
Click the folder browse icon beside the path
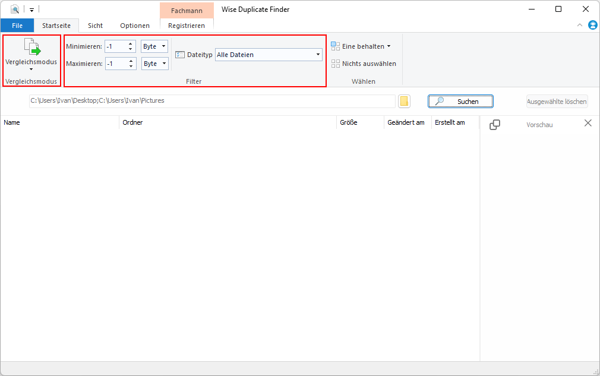(404, 101)
